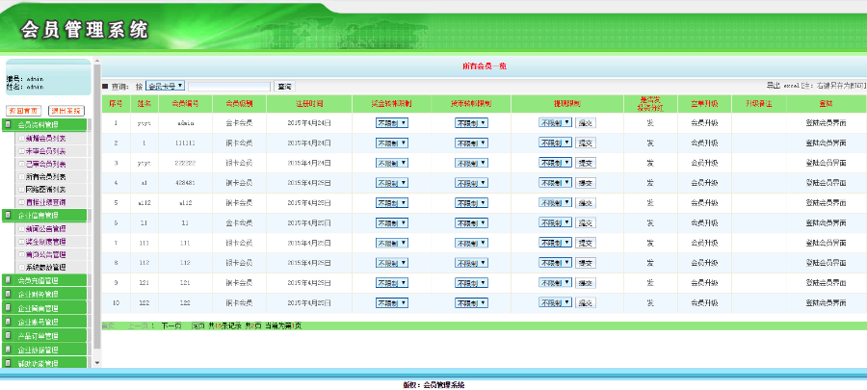This screenshot has height=390, width=867.
Task: Open 奖金转账限制 dropdown for the admin row
Action: tap(393, 123)
